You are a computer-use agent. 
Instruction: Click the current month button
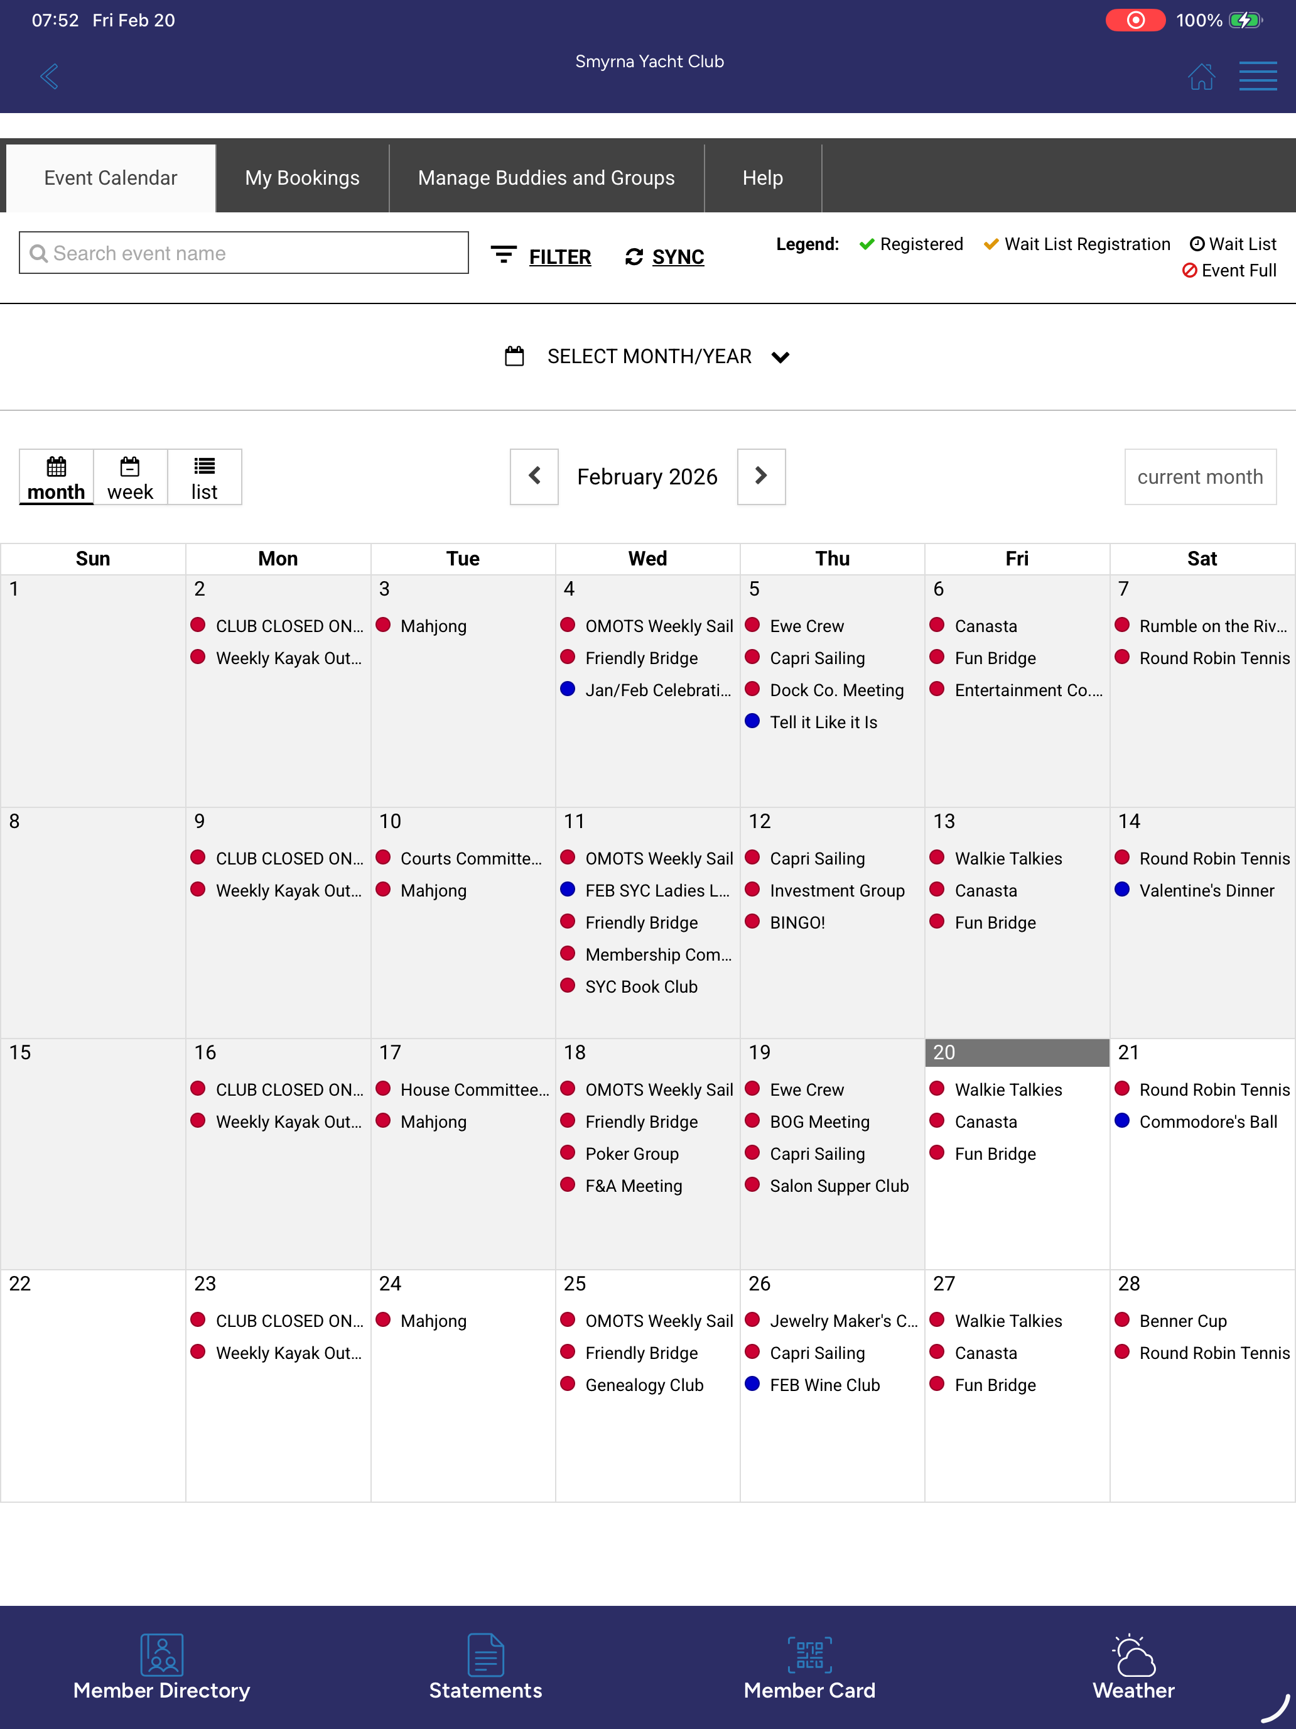[1200, 477]
